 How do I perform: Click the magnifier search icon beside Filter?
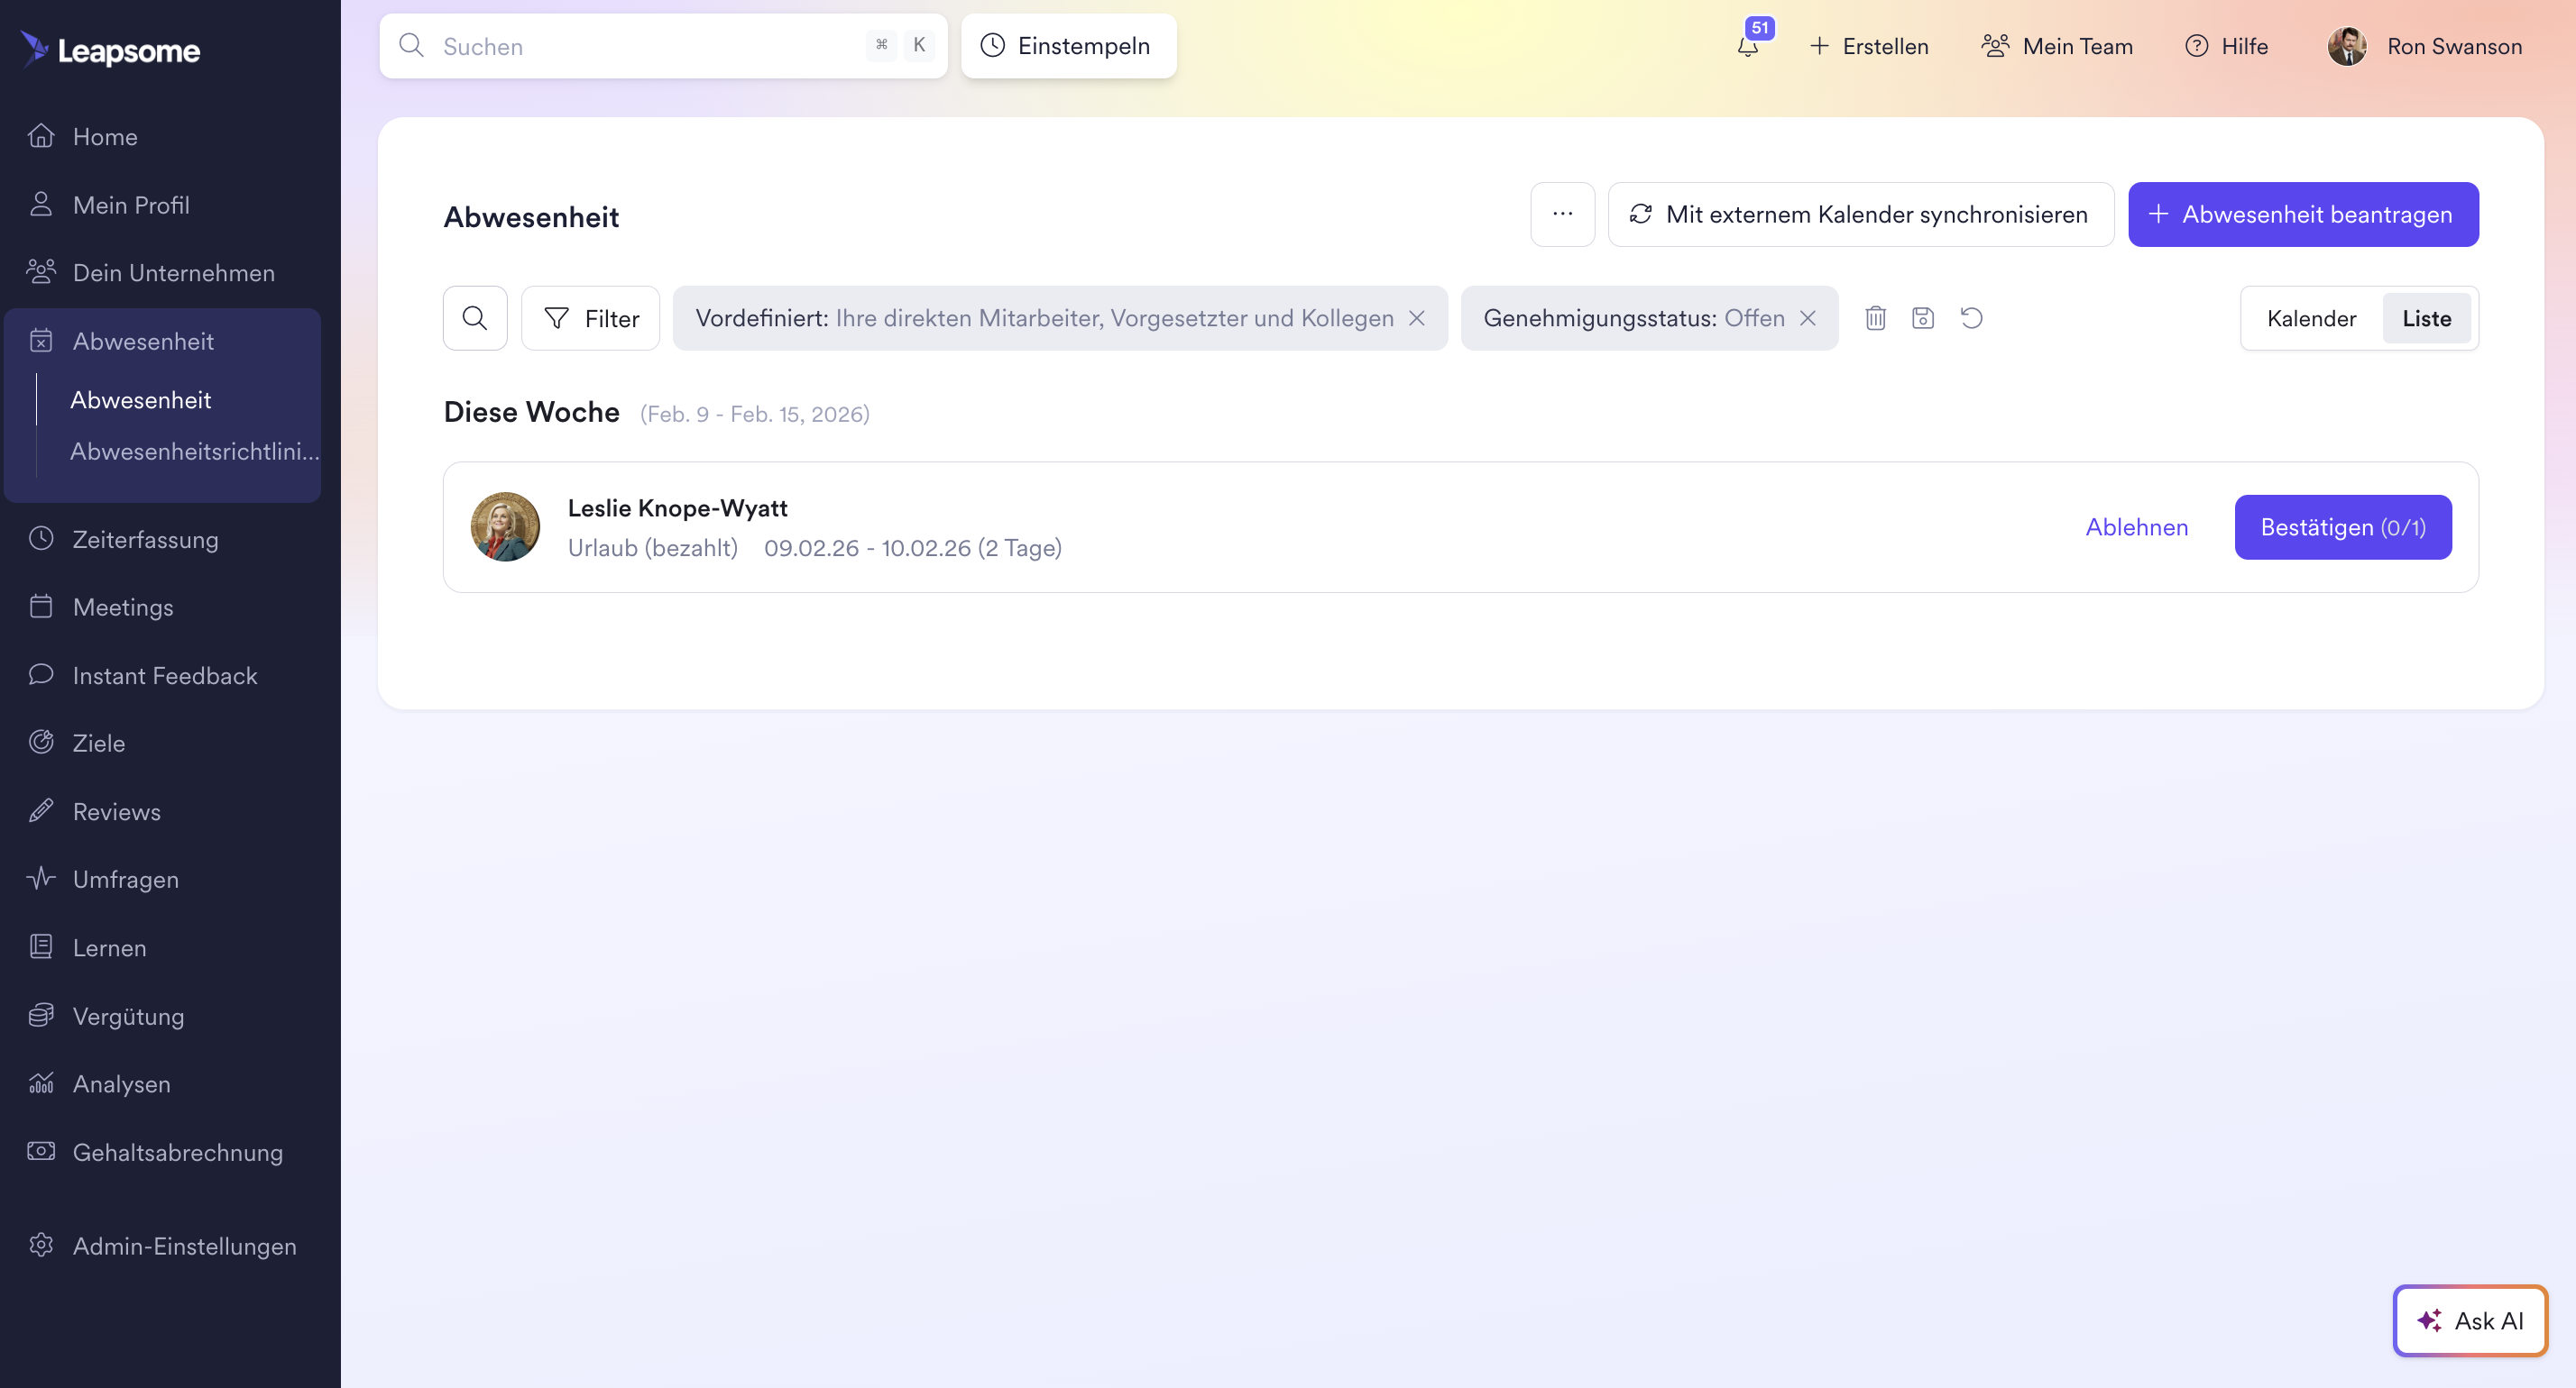click(475, 318)
